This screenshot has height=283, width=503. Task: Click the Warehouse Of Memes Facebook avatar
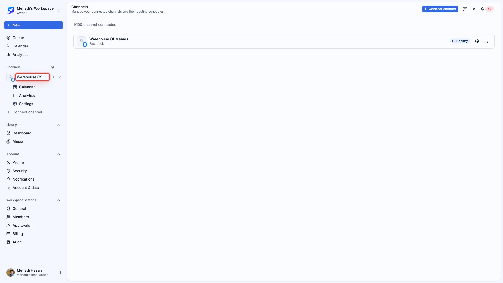[x=81, y=41]
